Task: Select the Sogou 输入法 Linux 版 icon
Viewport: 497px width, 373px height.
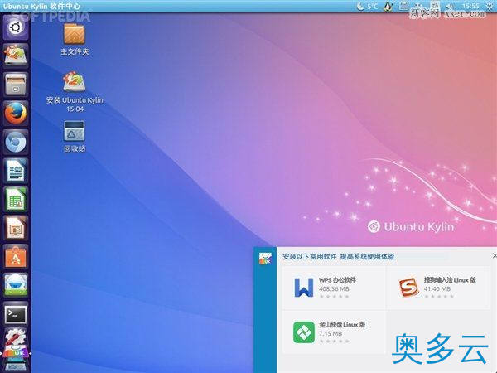Action: (x=408, y=287)
